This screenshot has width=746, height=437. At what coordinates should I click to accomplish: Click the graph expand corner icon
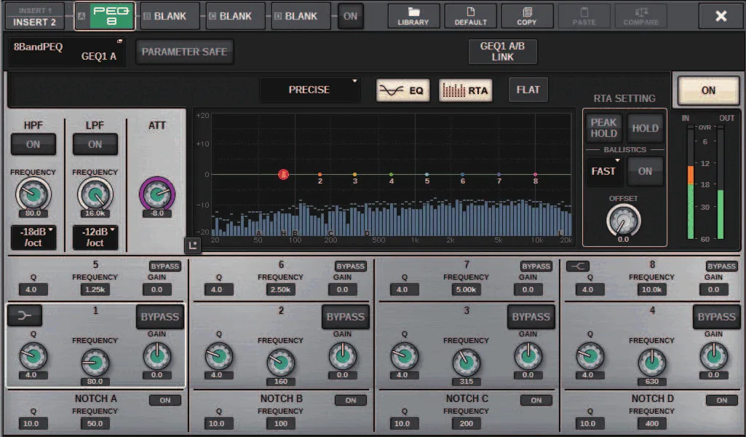(193, 245)
